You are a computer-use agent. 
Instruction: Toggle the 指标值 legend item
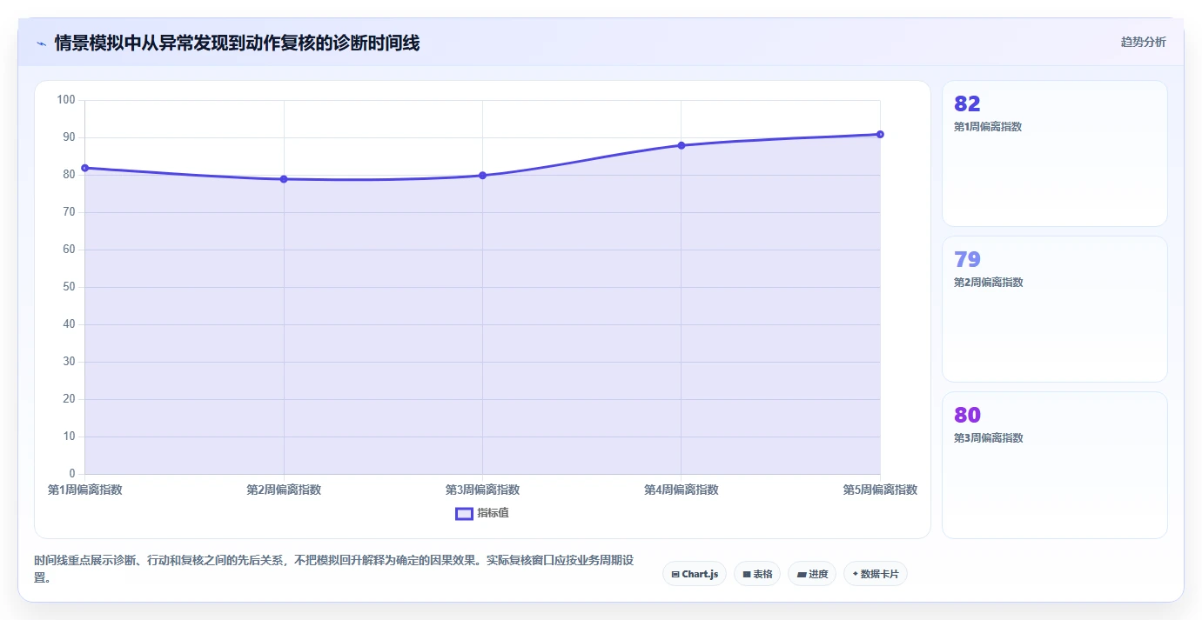[482, 513]
